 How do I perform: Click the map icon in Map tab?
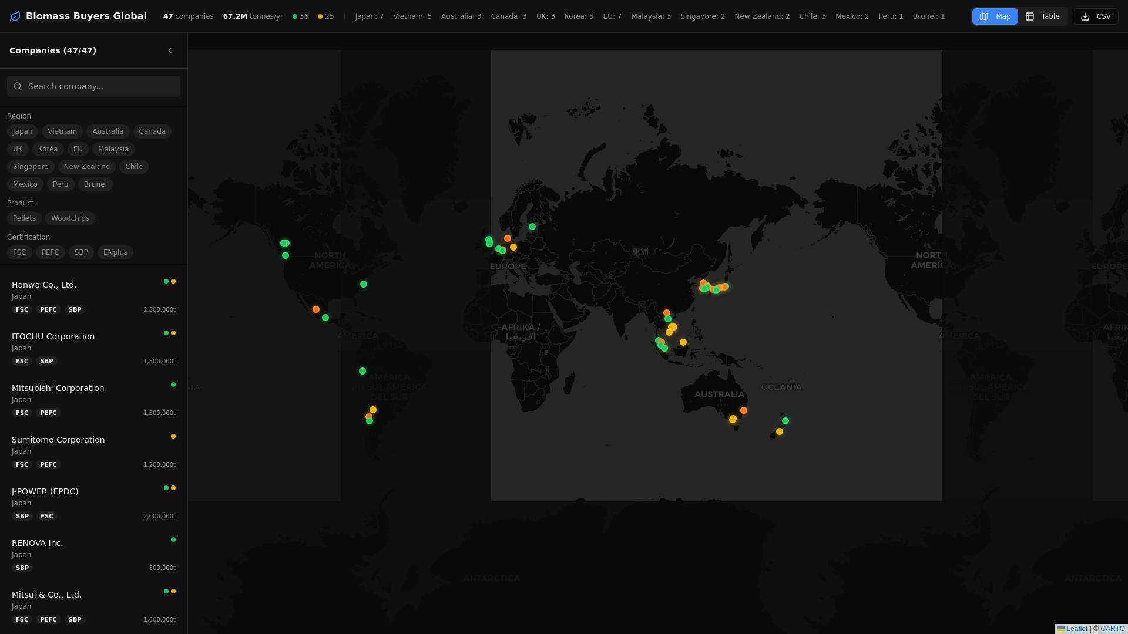coord(984,16)
